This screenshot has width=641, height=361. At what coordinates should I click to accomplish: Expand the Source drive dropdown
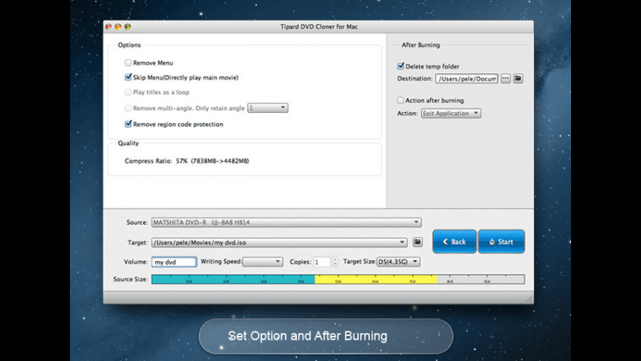coord(286,222)
